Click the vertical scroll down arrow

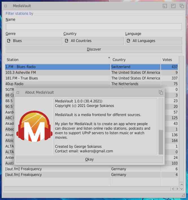click(182, 189)
